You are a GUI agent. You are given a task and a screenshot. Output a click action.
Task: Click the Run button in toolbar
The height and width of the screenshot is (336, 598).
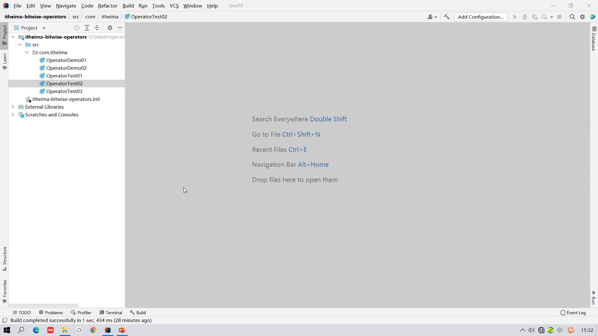coord(515,17)
